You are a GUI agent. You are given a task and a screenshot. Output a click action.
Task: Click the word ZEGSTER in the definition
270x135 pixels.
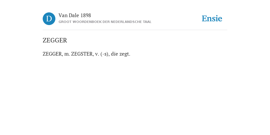(x=82, y=54)
